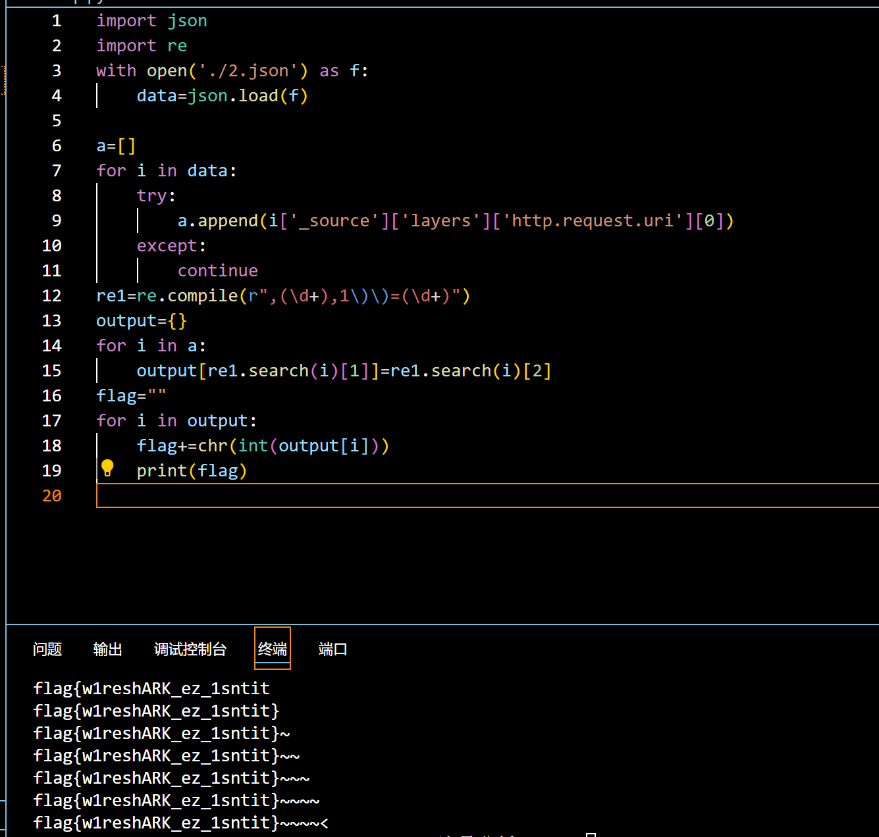879x837 pixels.
Task: Click terminal output line ending with '~~~~<'
Action: pyautogui.click(x=181, y=823)
